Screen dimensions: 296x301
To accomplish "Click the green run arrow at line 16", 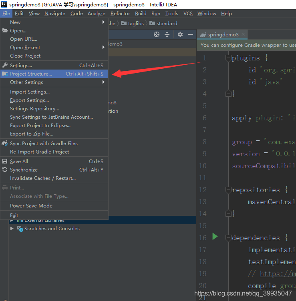I will 215,237.
